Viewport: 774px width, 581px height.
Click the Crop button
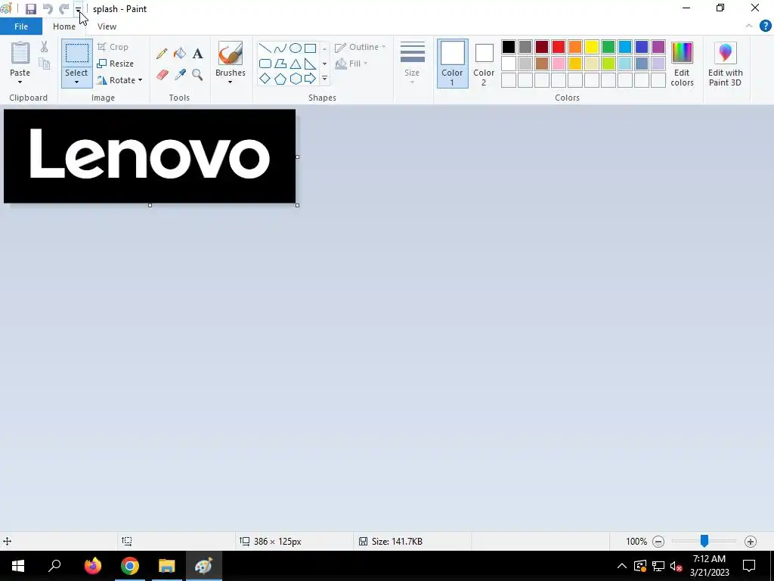pyautogui.click(x=113, y=47)
